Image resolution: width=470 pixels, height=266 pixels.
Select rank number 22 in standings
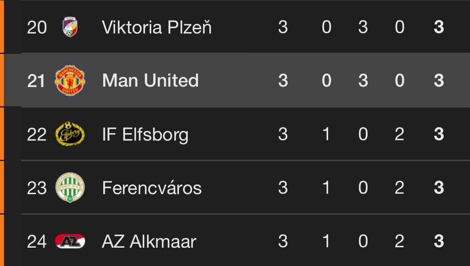coord(37,135)
